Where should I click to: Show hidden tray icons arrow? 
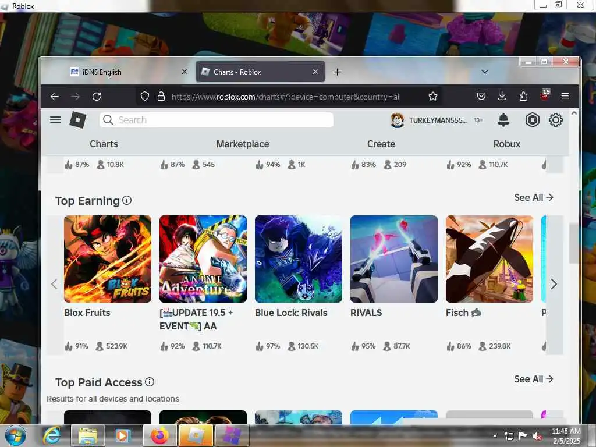pos(495,436)
